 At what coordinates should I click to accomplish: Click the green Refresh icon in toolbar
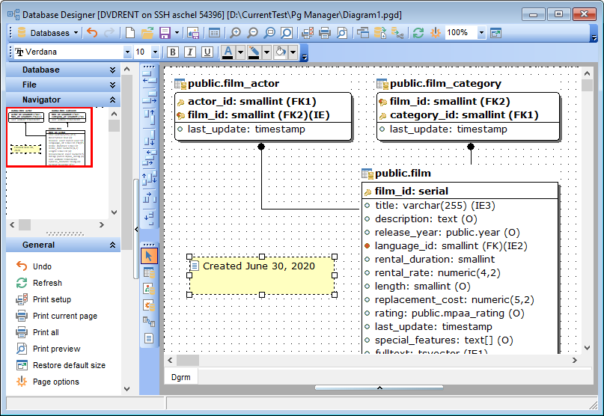click(x=418, y=33)
